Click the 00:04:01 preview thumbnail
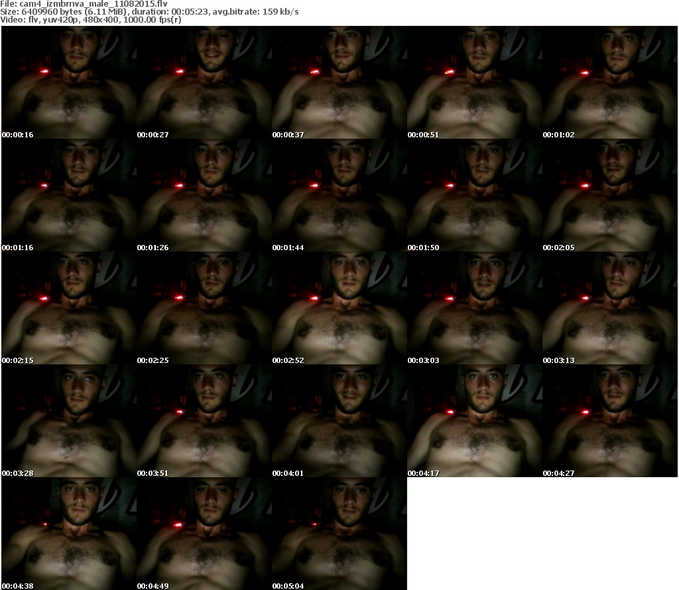The width and height of the screenshot is (679, 590). point(339,421)
